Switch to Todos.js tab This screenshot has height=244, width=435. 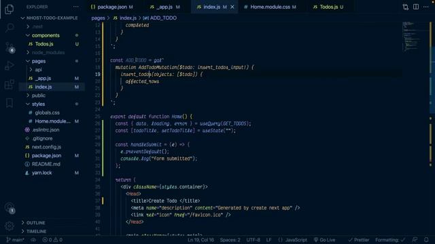click(x=328, y=7)
